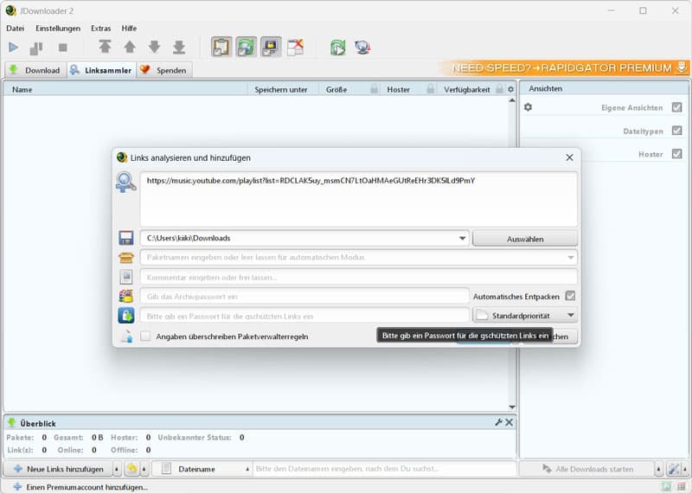Close the Links analysieren dialog
This screenshot has width=692, height=494.
(569, 157)
